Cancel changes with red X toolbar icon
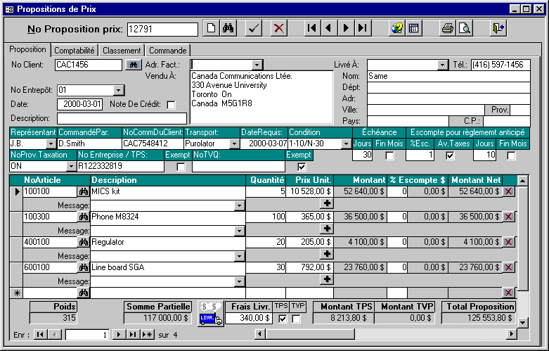The height and width of the screenshot is (351, 549). tap(278, 28)
